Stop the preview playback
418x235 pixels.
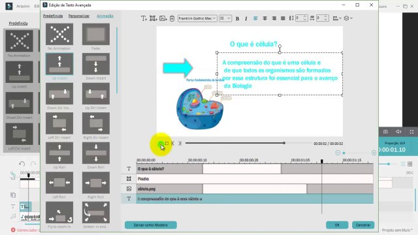167,144
